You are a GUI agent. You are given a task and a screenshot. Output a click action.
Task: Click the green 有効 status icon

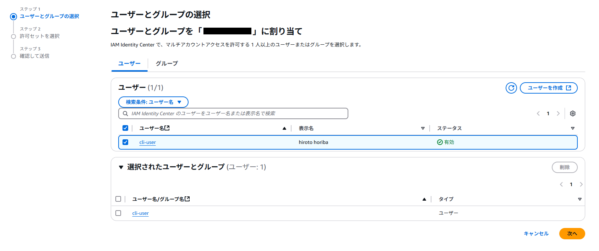pyautogui.click(x=440, y=142)
